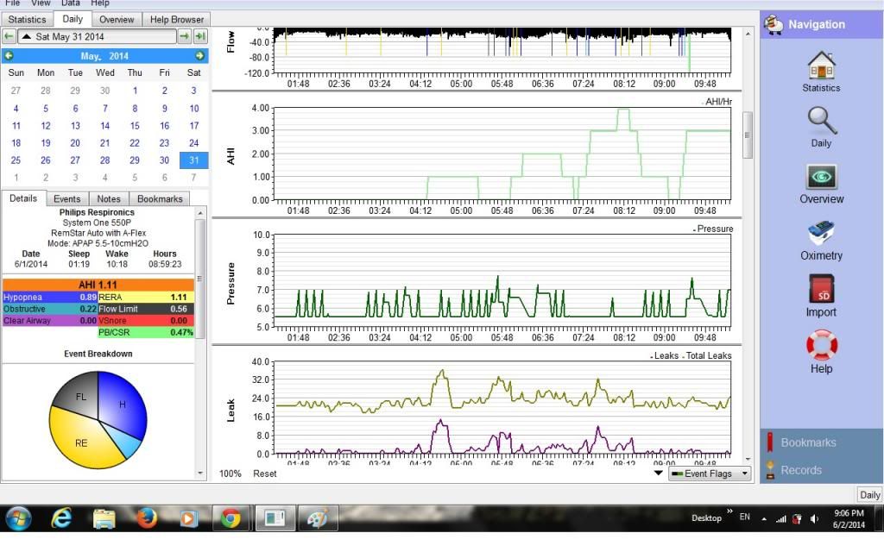Open the Event Flags dropdown
Screen dimensions: 884x552
[x=710, y=474]
